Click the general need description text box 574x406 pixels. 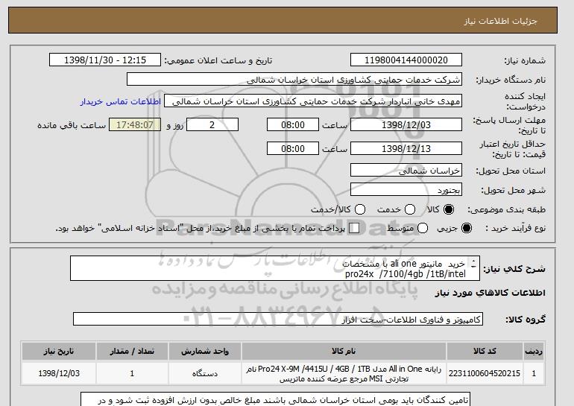(x=275, y=268)
